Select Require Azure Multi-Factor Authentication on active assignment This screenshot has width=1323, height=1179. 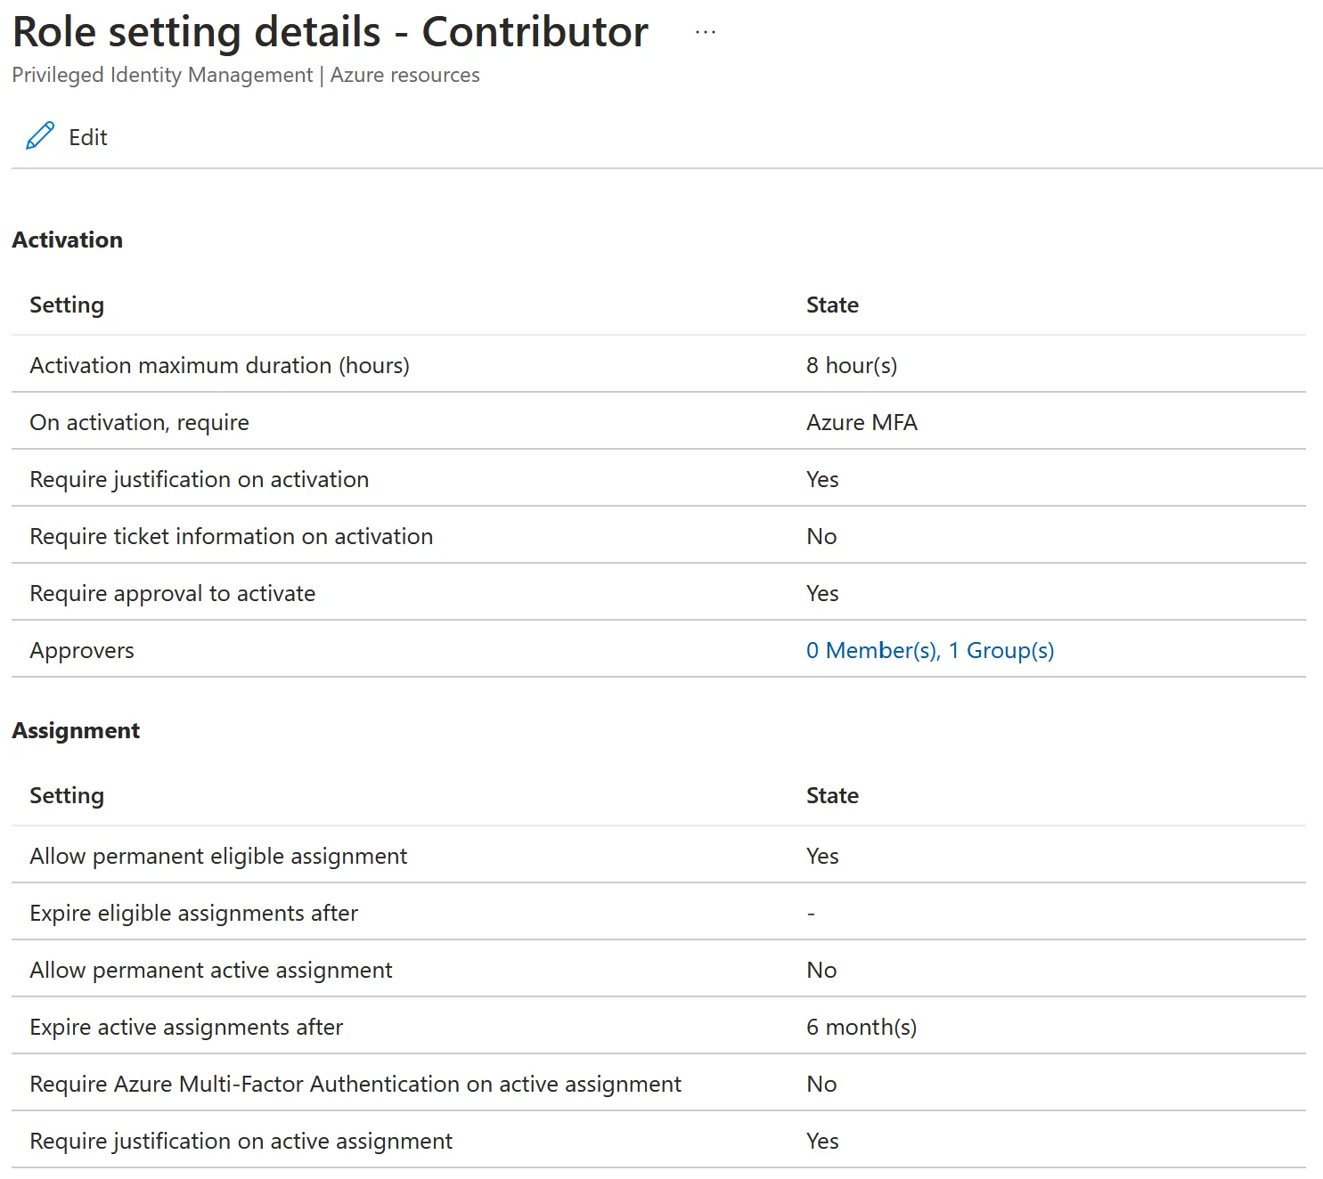click(x=355, y=1085)
